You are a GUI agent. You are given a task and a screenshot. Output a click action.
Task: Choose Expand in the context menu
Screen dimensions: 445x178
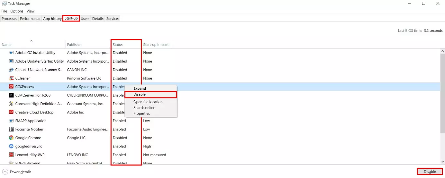(x=151, y=89)
